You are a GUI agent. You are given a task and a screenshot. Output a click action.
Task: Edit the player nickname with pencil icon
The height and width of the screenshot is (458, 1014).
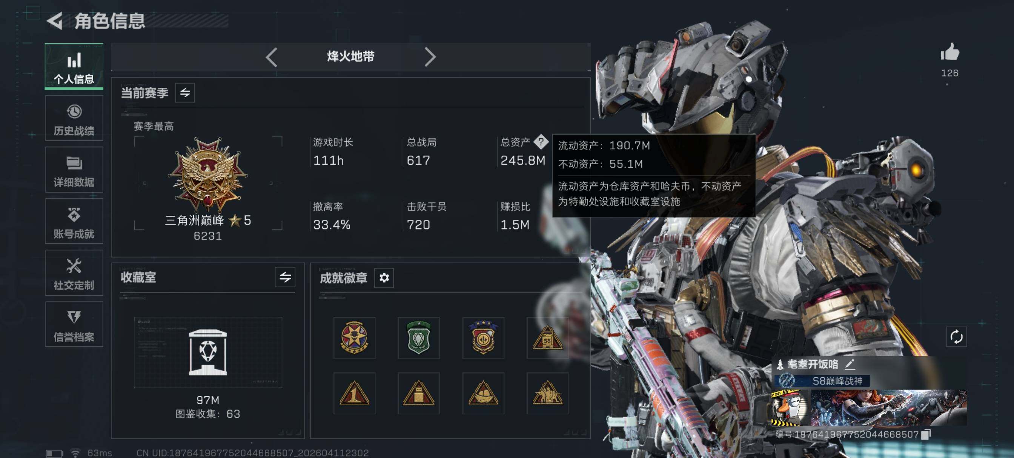coord(850,365)
